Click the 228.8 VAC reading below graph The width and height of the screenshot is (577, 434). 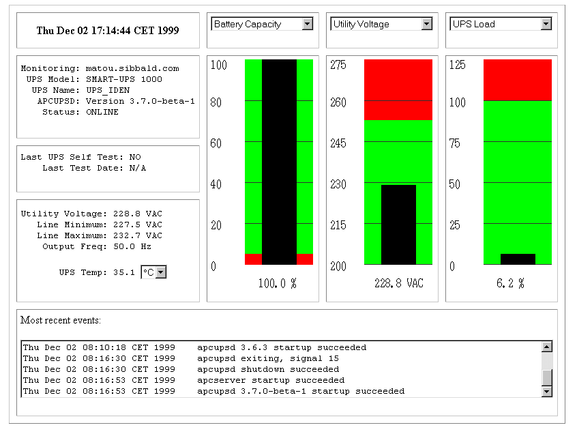pyautogui.click(x=398, y=283)
